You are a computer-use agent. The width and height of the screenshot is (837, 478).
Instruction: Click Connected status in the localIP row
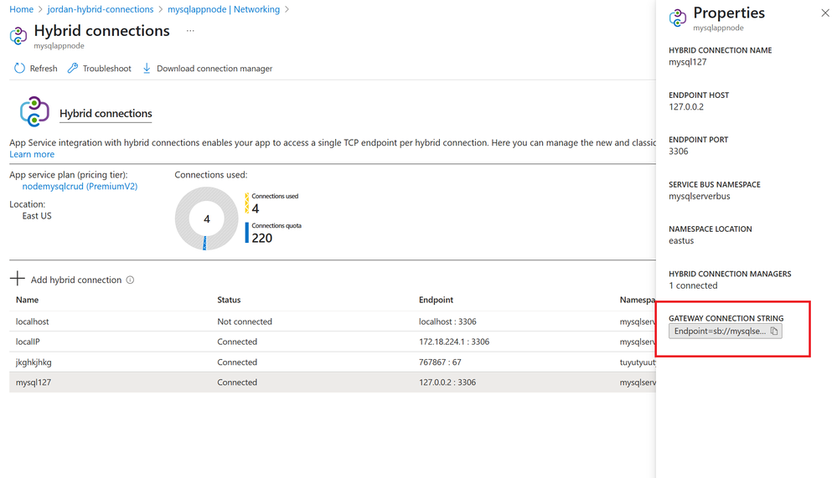(237, 342)
